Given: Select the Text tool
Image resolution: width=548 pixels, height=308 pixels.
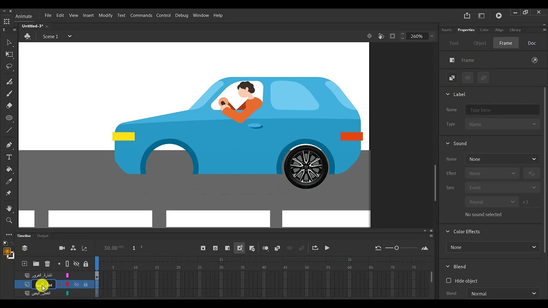Looking at the screenshot, I should 9,157.
